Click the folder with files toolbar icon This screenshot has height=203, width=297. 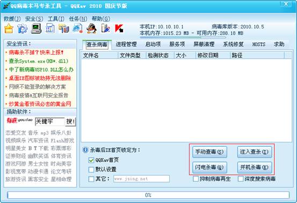[x=63, y=29]
